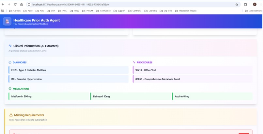Open the PIINV bookmark folder
This screenshot has width=263, height=134.
coord(74,11)
